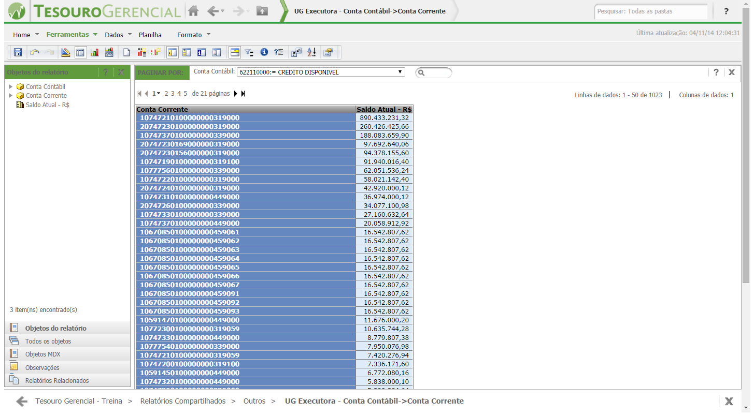754x416 pixels.
Task: Click the colored dots and bars icon
Action: [156, 52]
